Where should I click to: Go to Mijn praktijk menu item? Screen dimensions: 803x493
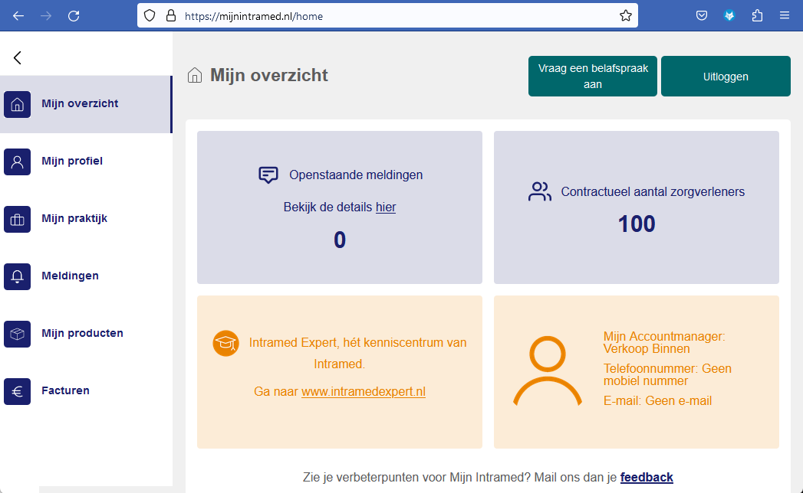pyautogui.click(x=86, y=218)
